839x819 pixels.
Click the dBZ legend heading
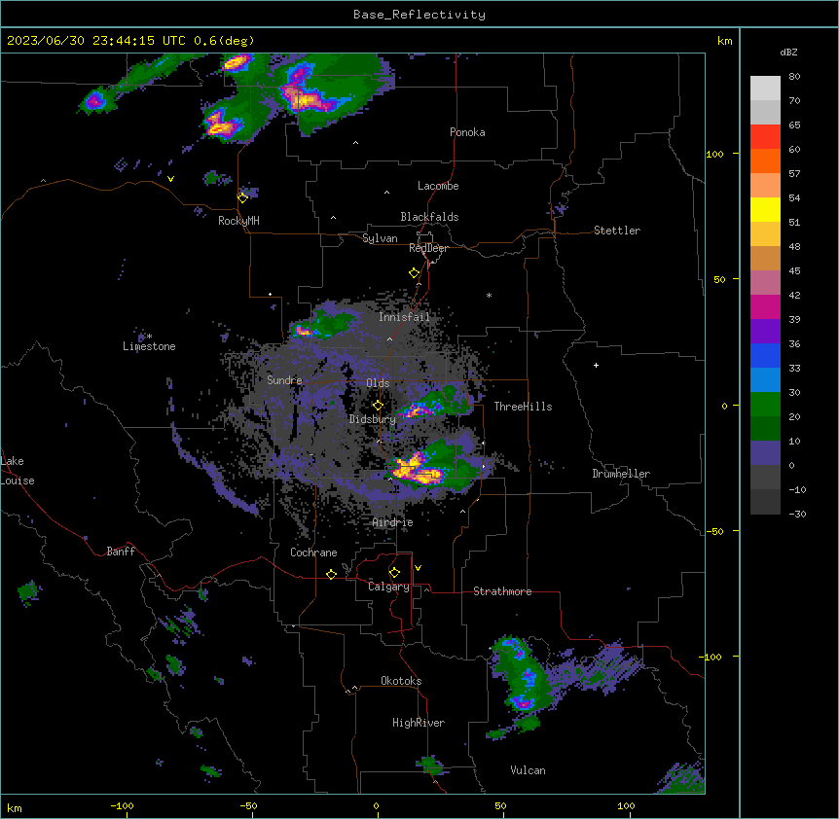tap(788, 53)
